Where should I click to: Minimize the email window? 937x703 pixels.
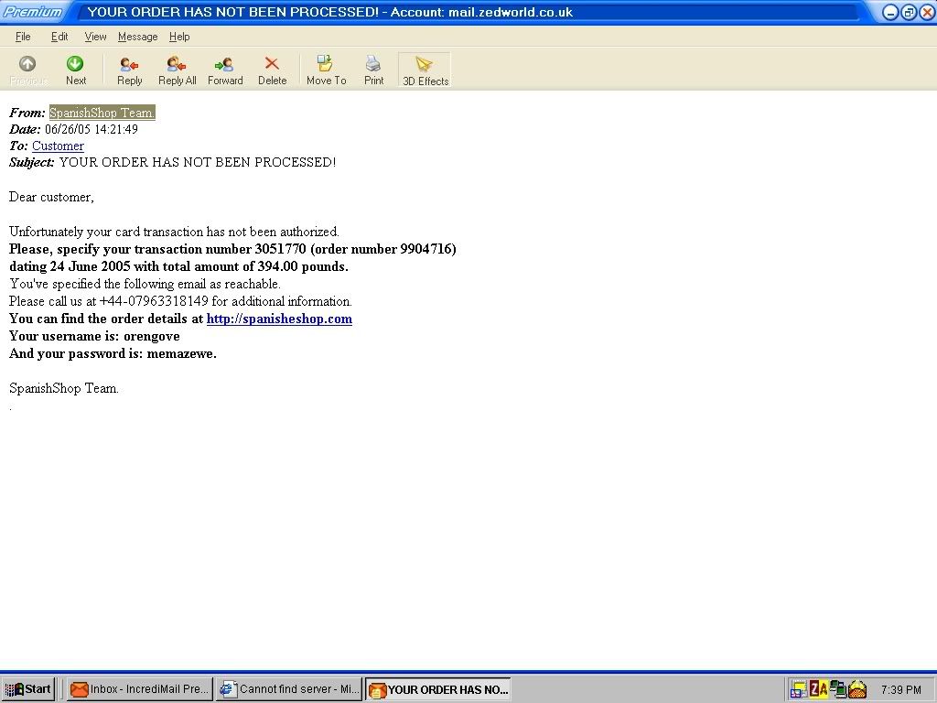coord(889,12)
